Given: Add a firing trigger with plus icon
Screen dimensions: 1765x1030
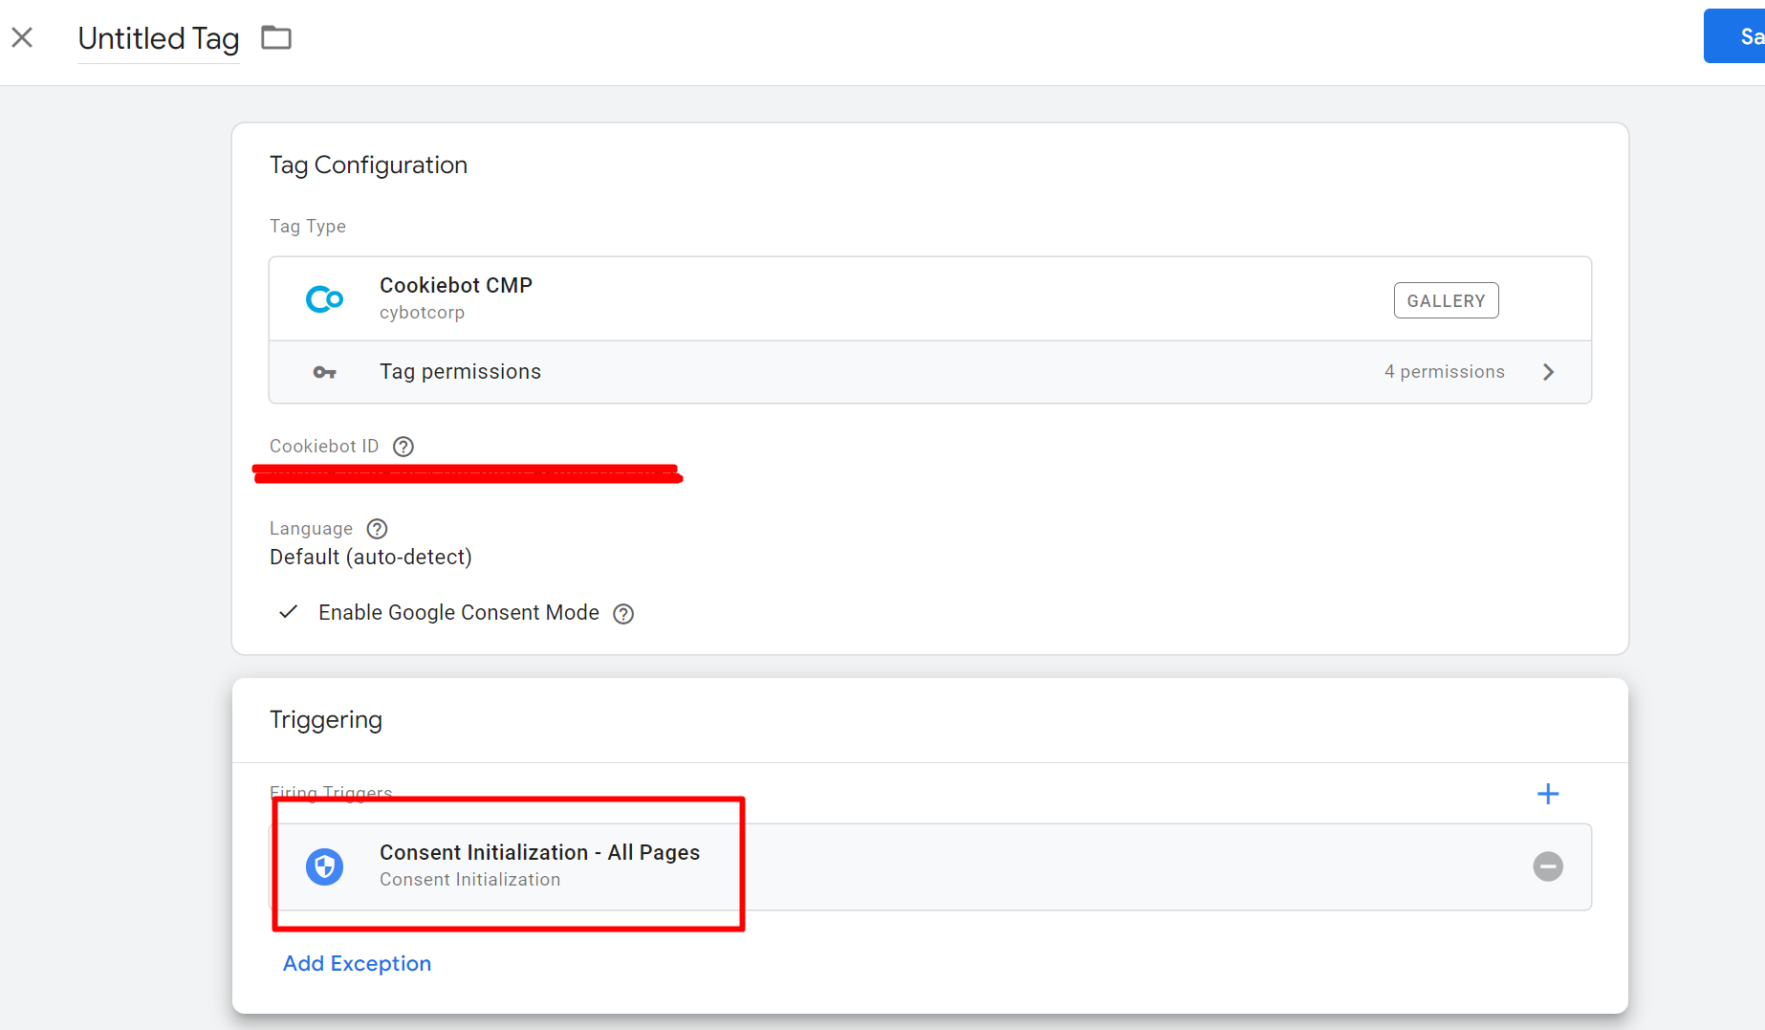Looking at the screenshot, I should tap(1547, 794).
